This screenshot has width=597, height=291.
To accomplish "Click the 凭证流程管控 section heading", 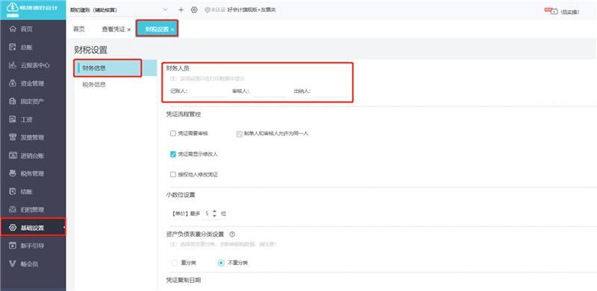I will [184, 115].
